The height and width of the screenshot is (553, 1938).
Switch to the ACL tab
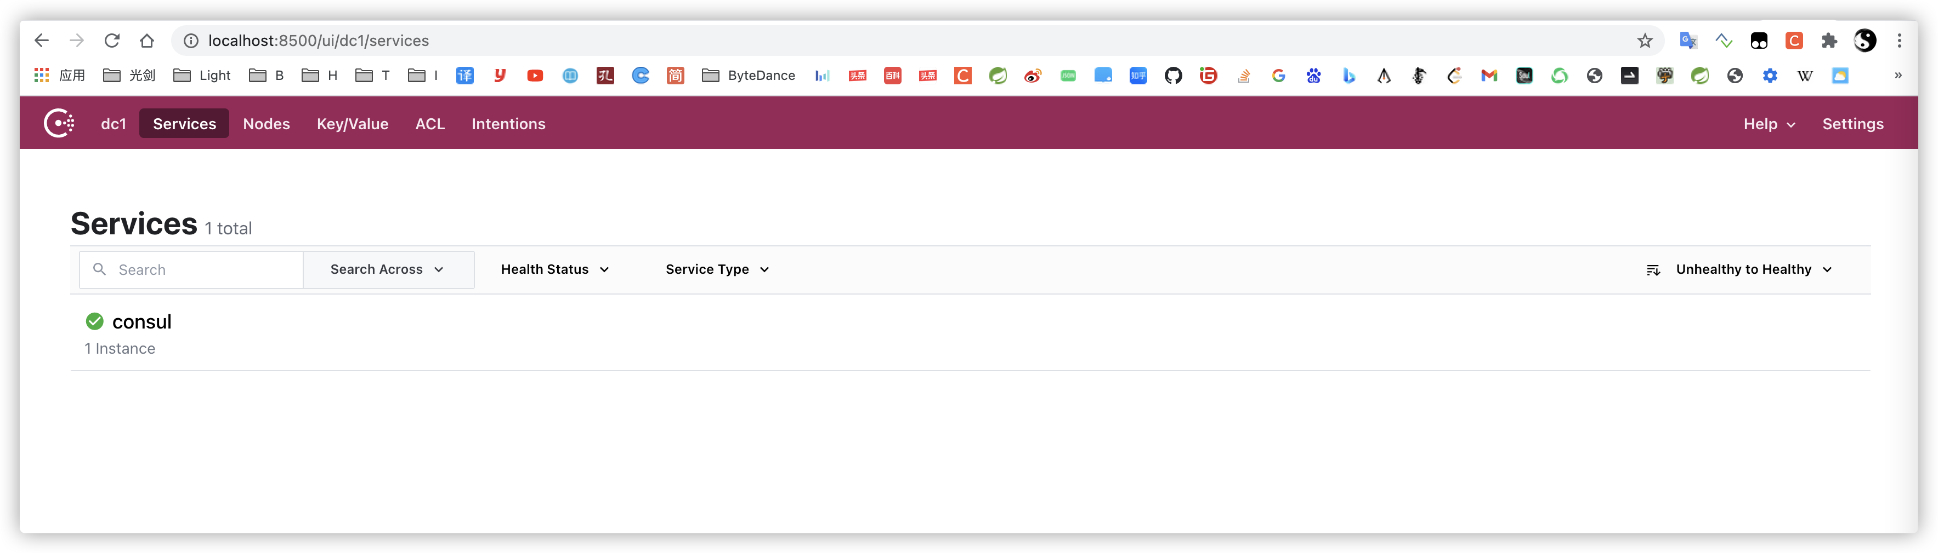pos(430,124)
